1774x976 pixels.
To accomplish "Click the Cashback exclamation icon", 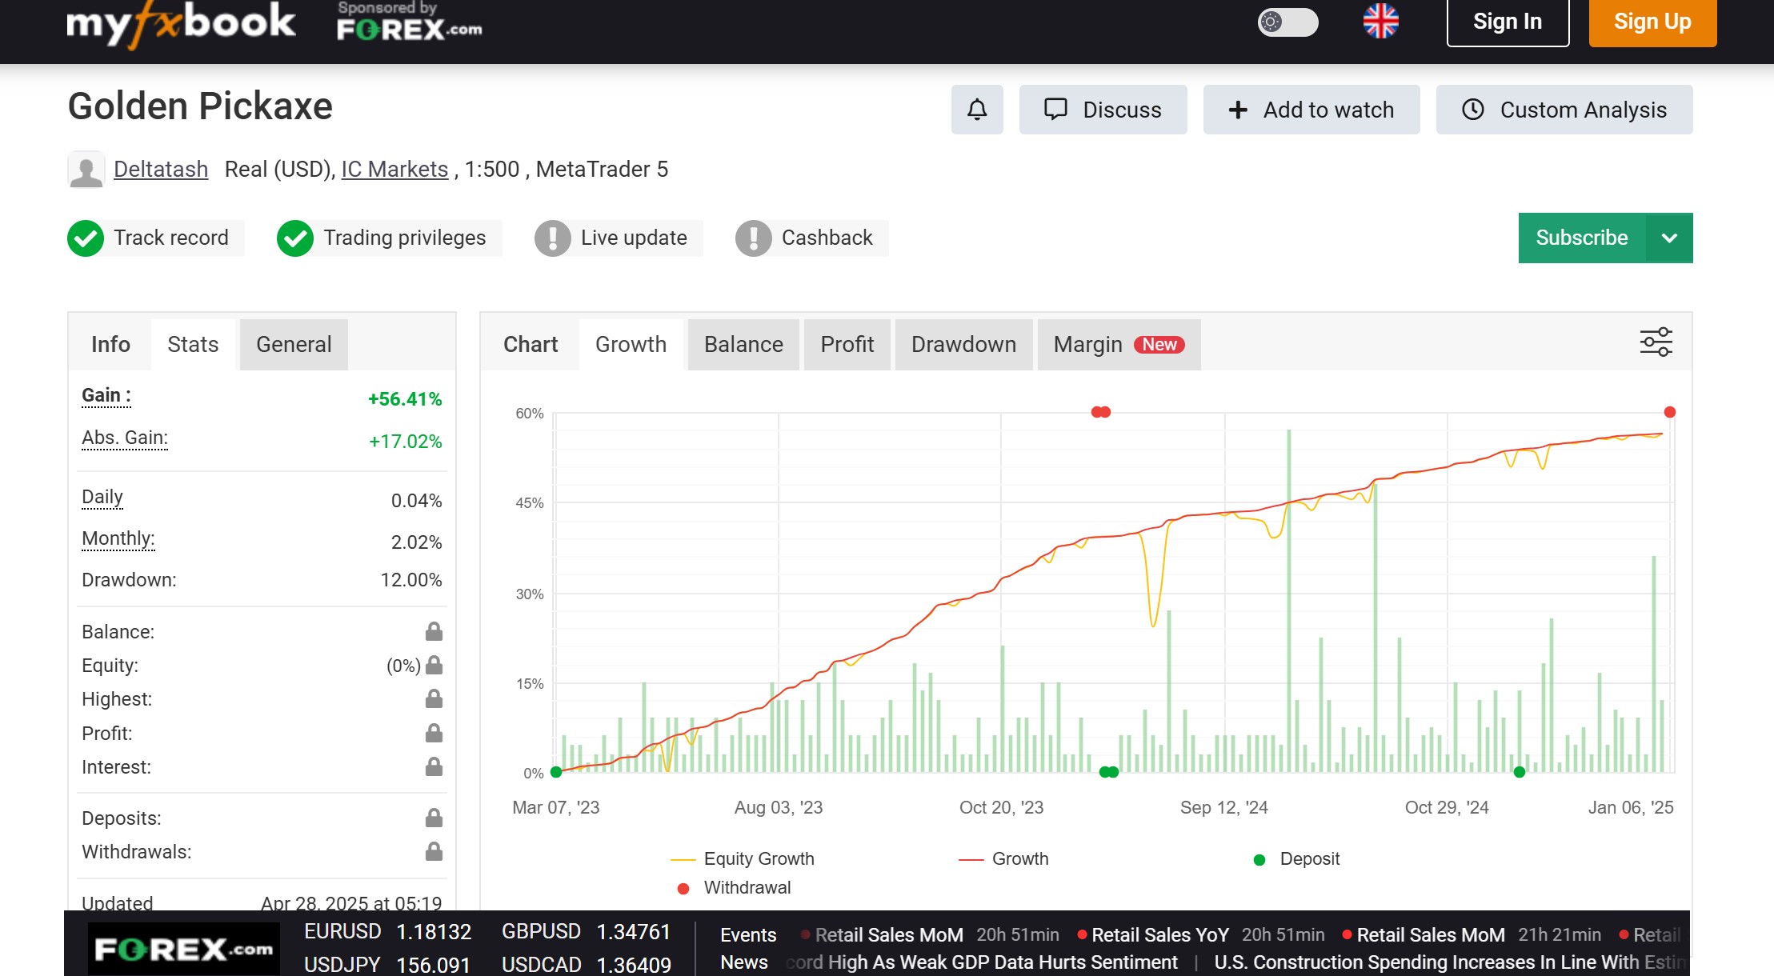I will point(753,238).
